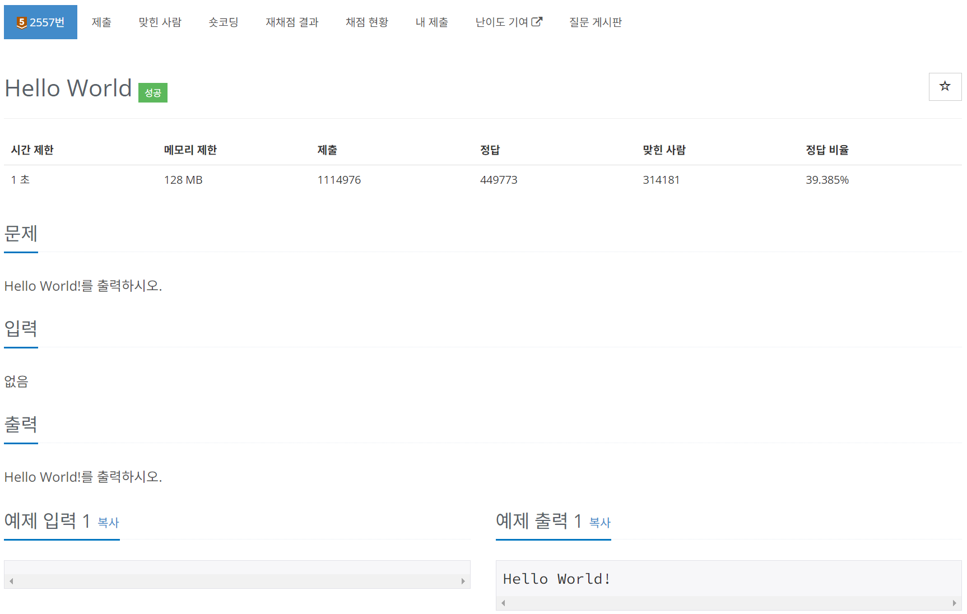Image resolution: width=967 pixels, height=614 pixels.
Task: Click the 출력 section heading
Action: click(x=21, y=424)
